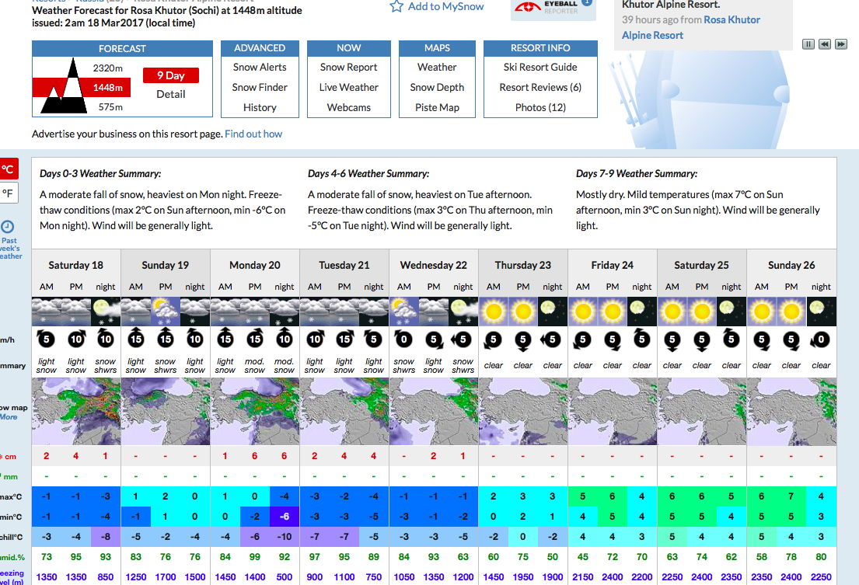Click the Saturday 18 AM light snow icon

coord(47,312)
